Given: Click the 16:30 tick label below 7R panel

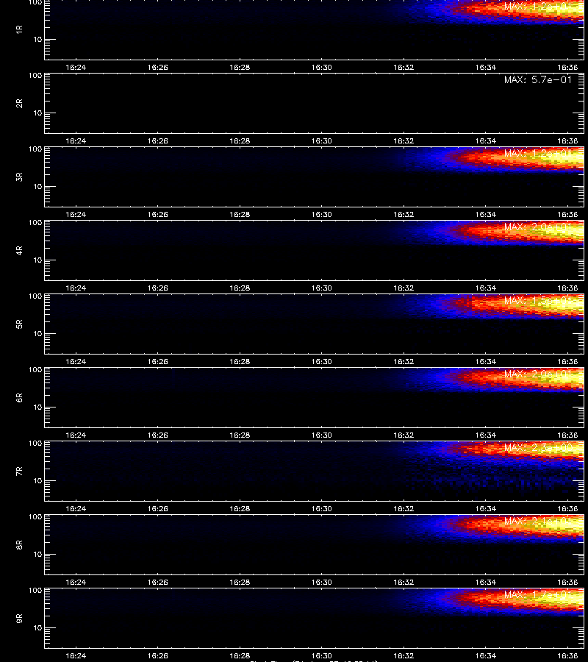Looking at the screenshot, I should pos(322,509).
